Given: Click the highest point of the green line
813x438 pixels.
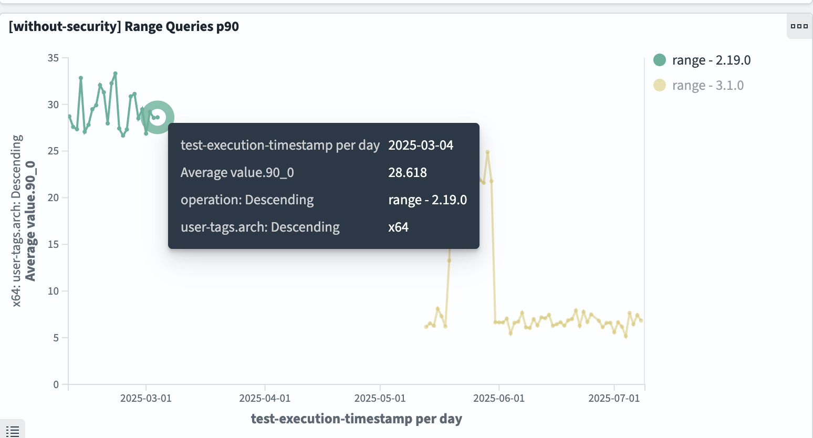Looking at the screenshot, I should click(116, 74).
